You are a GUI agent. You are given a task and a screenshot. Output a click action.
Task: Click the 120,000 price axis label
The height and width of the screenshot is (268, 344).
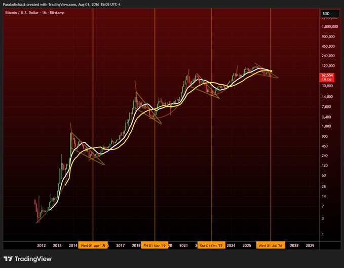click(328, 66)
